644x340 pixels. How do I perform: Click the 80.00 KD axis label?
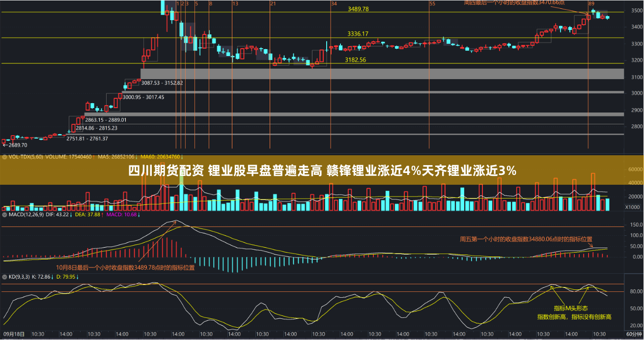637,291
